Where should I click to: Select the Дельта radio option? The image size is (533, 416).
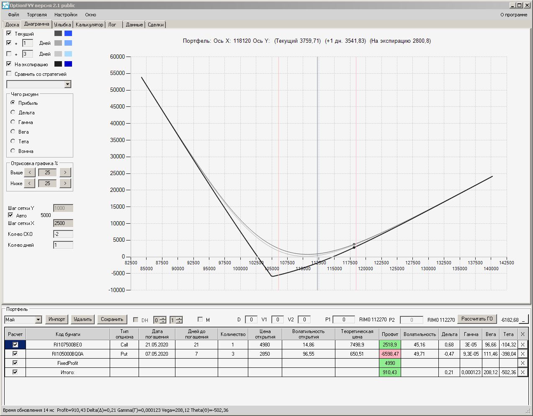click(x=13, y=112)
